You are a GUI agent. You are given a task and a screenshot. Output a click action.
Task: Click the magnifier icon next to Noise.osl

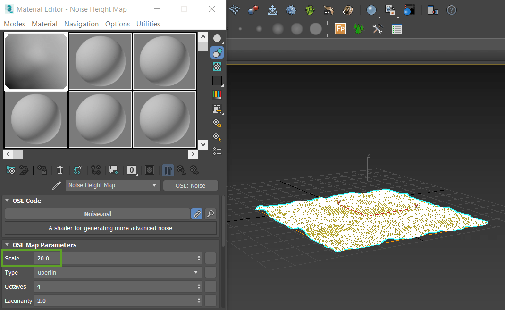210,214
